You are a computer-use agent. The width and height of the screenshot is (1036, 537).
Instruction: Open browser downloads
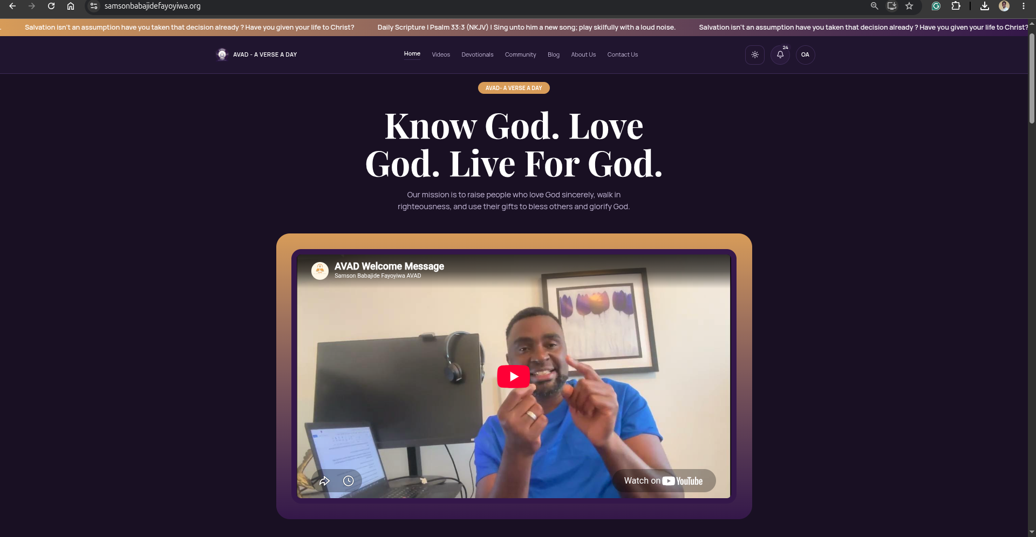[x=985, y=6]
